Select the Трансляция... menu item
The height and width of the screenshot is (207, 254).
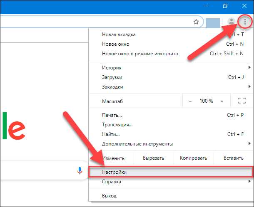tap(171, 125)
